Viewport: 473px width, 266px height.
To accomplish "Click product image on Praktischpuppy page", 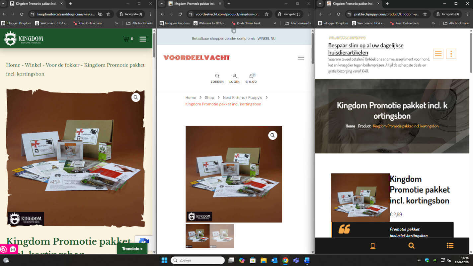I will 360,198.
